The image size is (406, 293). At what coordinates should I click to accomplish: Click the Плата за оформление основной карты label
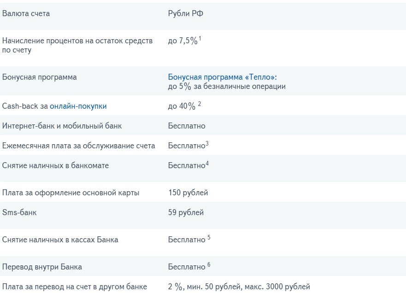71,193
